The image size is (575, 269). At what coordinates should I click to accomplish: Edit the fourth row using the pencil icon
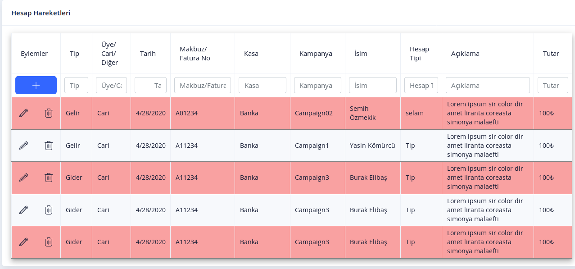pyautogui.click(x=23, y=210)
